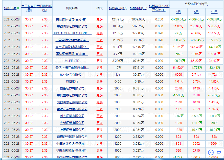Click 更多 in 中银国际证券 row
Viewport: 224px width, 160px height.
[x=99, y=26]
